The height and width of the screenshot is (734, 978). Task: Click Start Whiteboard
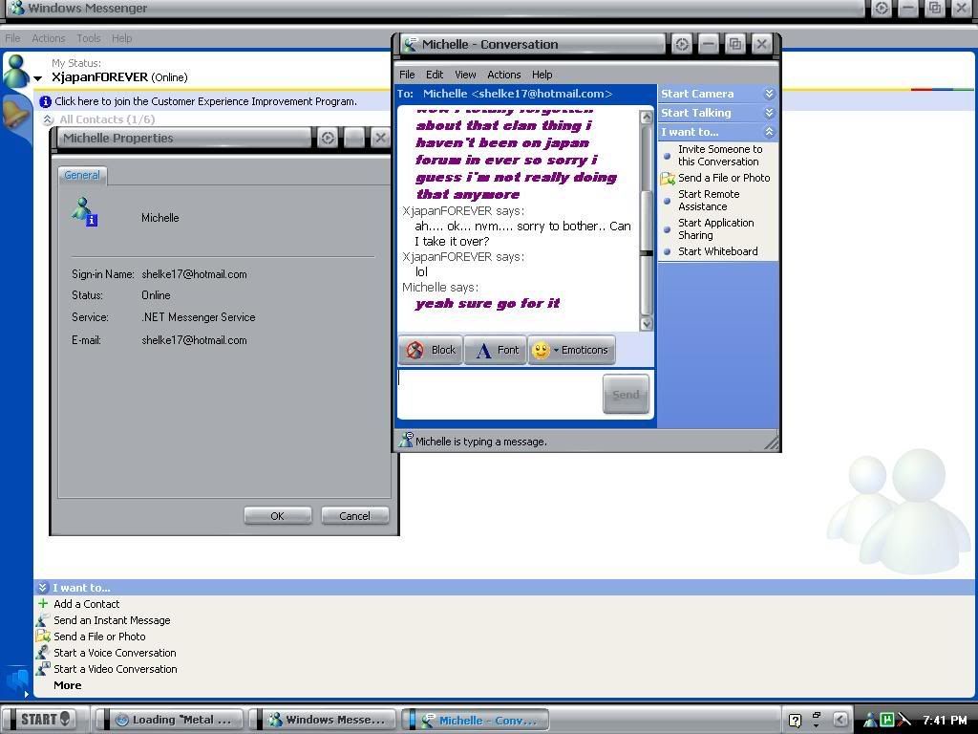[717, 251]
